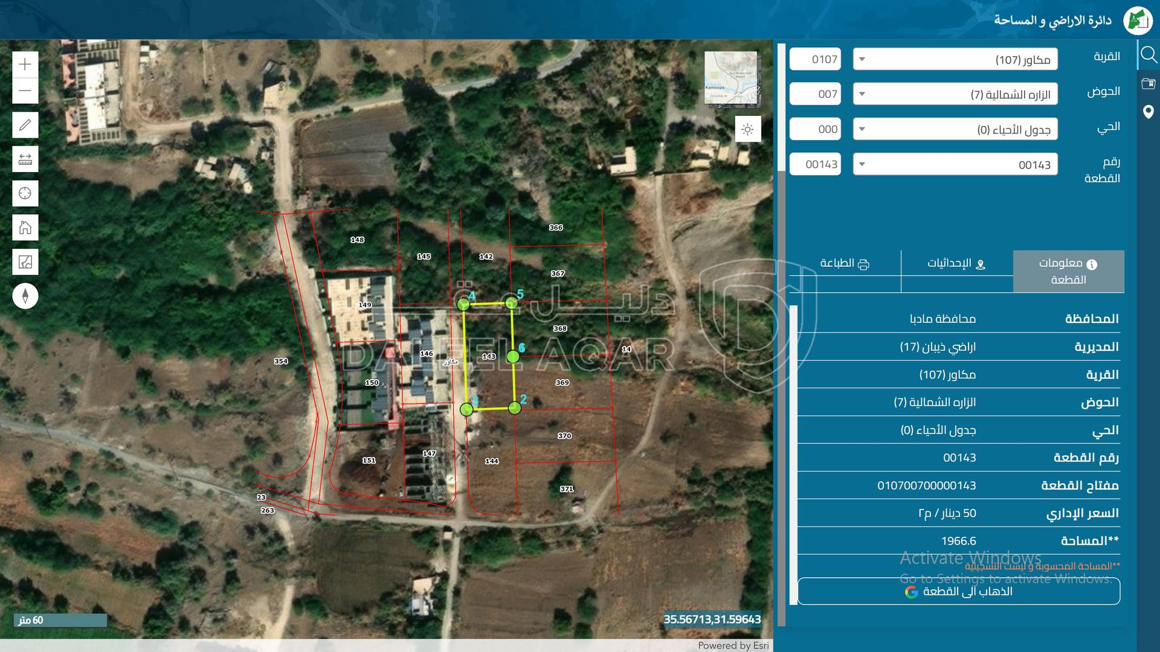
Task: Select the معلومات القطعة info tab
Action: pyautogui.click(x=1068, y=271)
